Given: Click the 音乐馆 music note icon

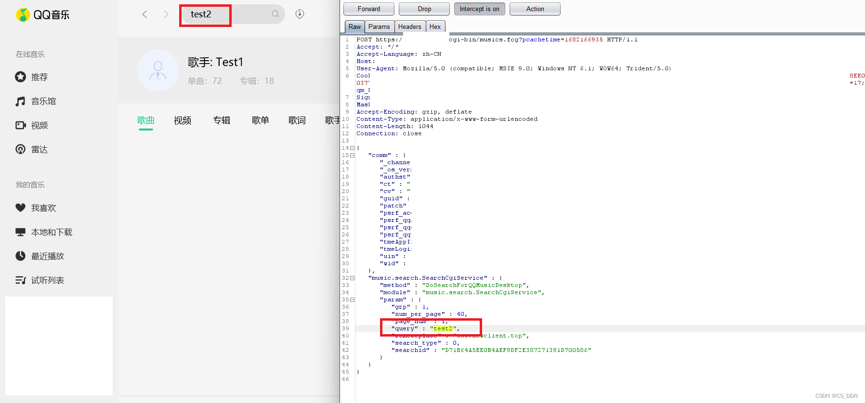Looking at the screenshot, I should coord(20,101).
